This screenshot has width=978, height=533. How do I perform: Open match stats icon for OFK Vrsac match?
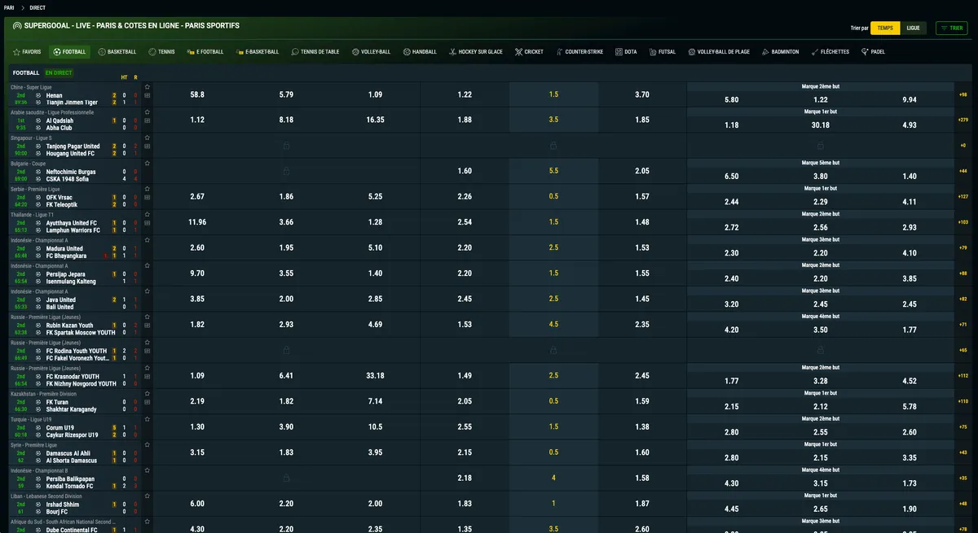(x=148, y=197)
